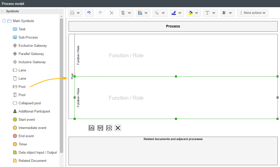Collapse the Main Symbols tree folder

(4, 21)
